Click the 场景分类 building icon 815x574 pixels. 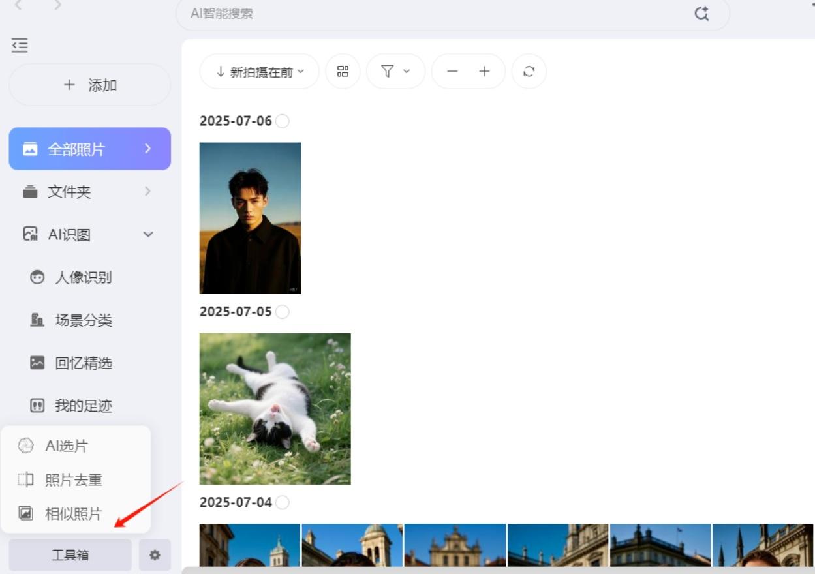tap(37, 320)
